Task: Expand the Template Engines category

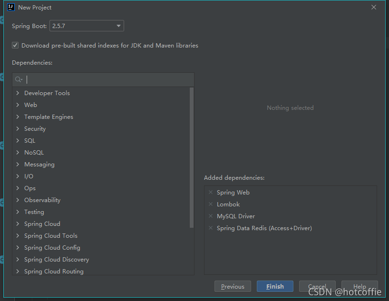Action: pyautogui.click(x=18, y=117)
